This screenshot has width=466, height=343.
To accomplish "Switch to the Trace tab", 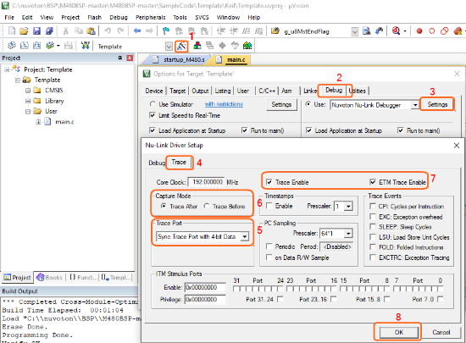I will 179,162.
